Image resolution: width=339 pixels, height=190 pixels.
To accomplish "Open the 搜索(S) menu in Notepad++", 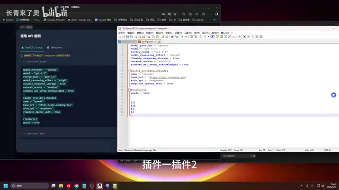I will 140,33.
